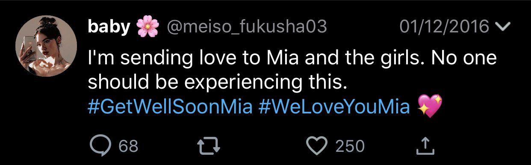Retweet this post using the retweet icon
This screenshot has height=165, width=531.
tap(210, 146)
